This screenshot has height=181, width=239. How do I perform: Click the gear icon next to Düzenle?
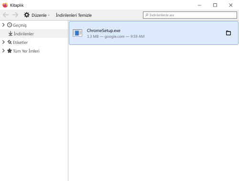click(27, 15)
